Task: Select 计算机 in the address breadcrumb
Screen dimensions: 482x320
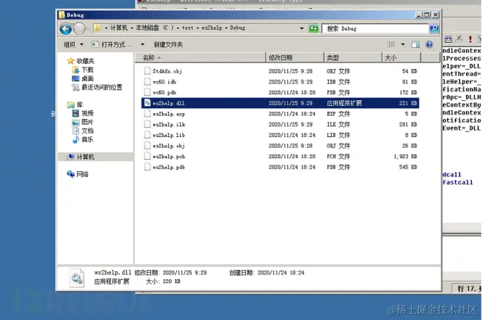Action: [118, 28]
